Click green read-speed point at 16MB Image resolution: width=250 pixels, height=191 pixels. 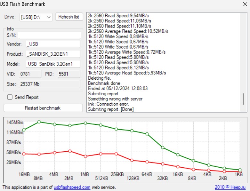pos(24,130)
